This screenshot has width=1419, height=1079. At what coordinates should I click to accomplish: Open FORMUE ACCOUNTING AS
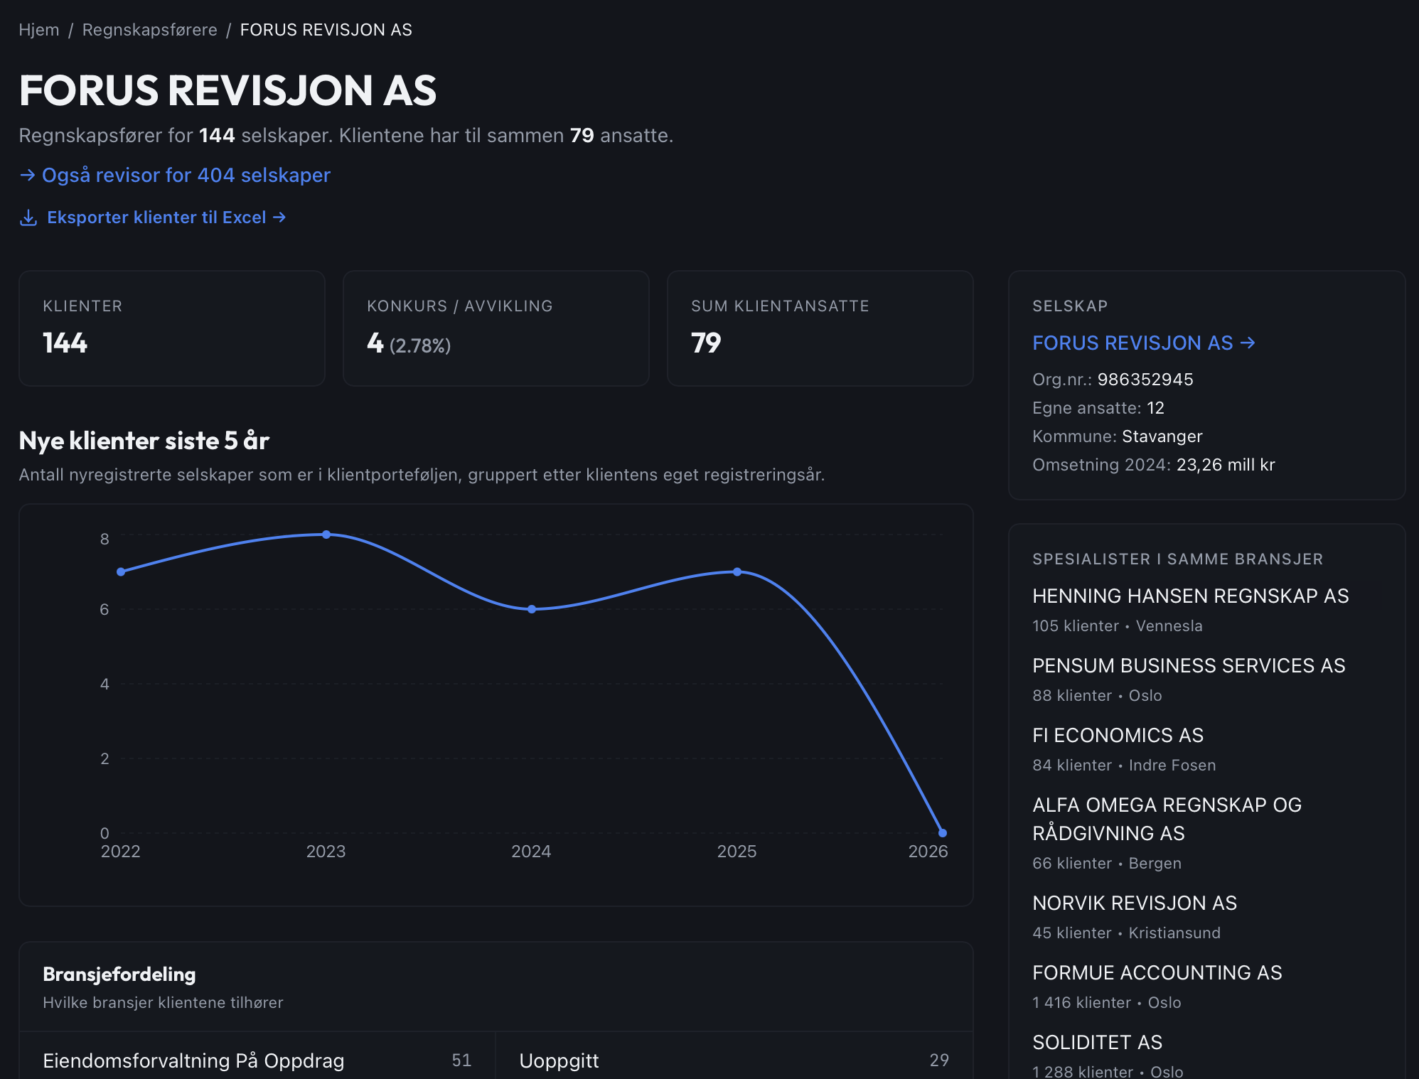tap(1157, 973)
